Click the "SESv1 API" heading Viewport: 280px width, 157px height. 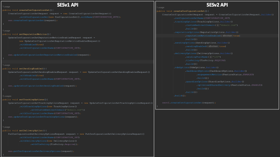(68, 5)
